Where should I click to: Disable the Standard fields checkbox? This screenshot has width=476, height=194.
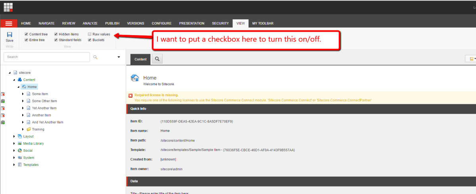56,40
